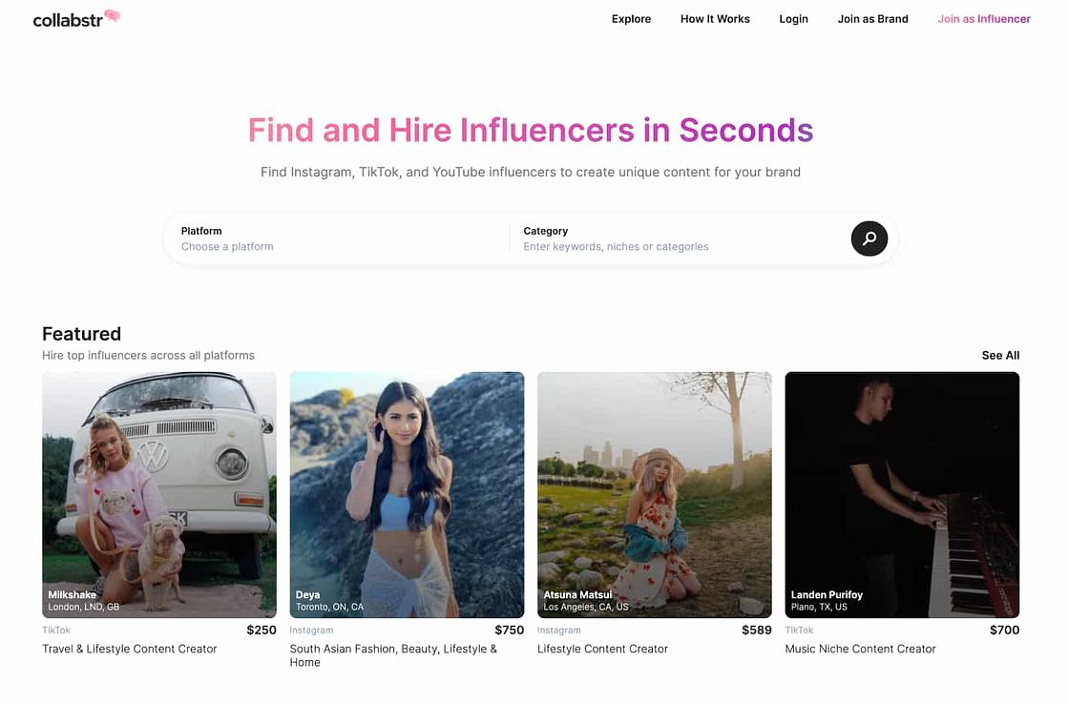Click the $250 price on Milkshake's card
The width and height of the screenshot is (1068, 704).
262,630
